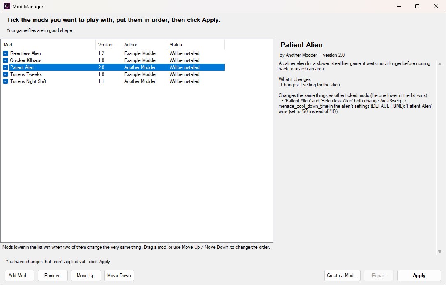Click 'Your game files are in good shape' message

(x=40, y=30)
